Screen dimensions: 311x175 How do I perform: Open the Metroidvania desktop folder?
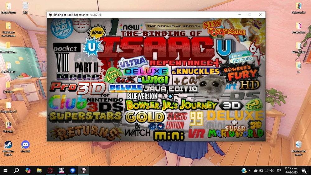(x=8, y=45)
